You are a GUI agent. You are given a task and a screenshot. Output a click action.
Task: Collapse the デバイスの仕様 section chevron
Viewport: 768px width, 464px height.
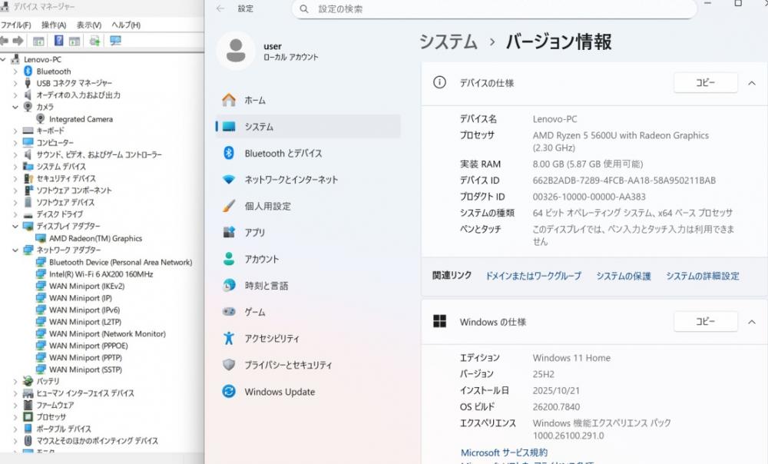752,83
